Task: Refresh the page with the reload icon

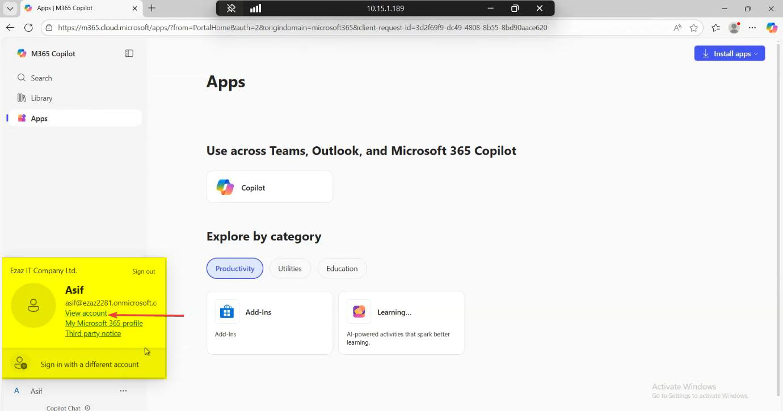Action: (28, 27)
